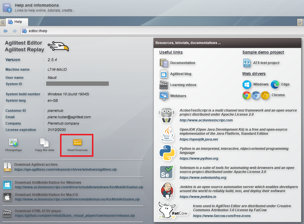Open the Webinars monitor icon
Viewport: 304px width, 224px height.
pos(164,96)
